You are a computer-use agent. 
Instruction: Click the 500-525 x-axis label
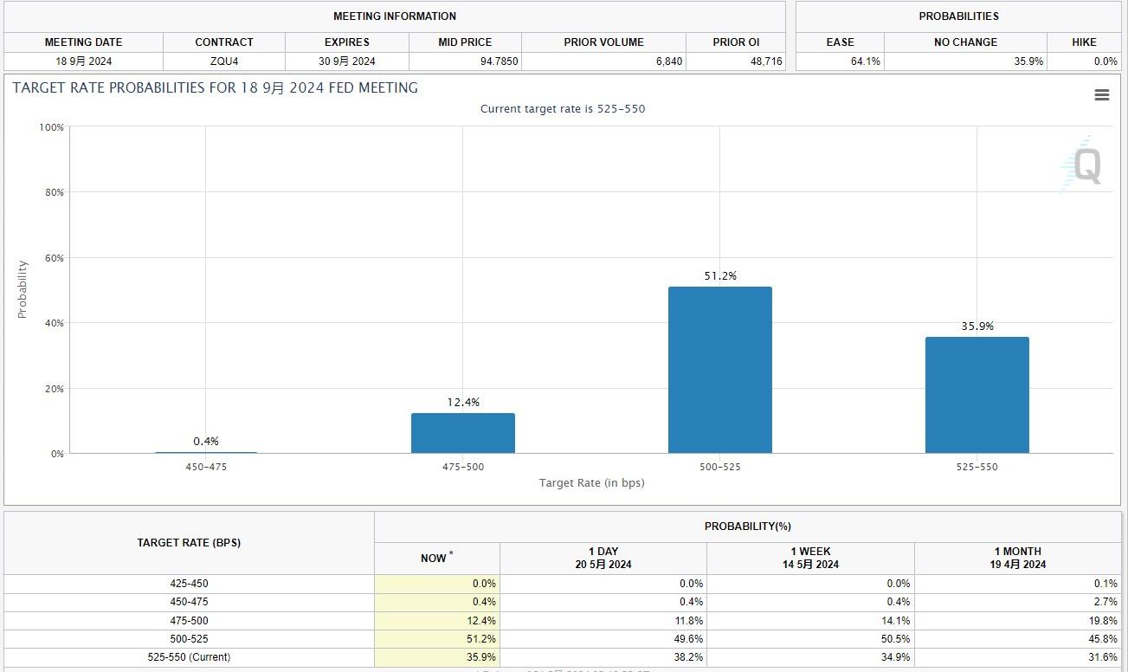click(719, 467)
